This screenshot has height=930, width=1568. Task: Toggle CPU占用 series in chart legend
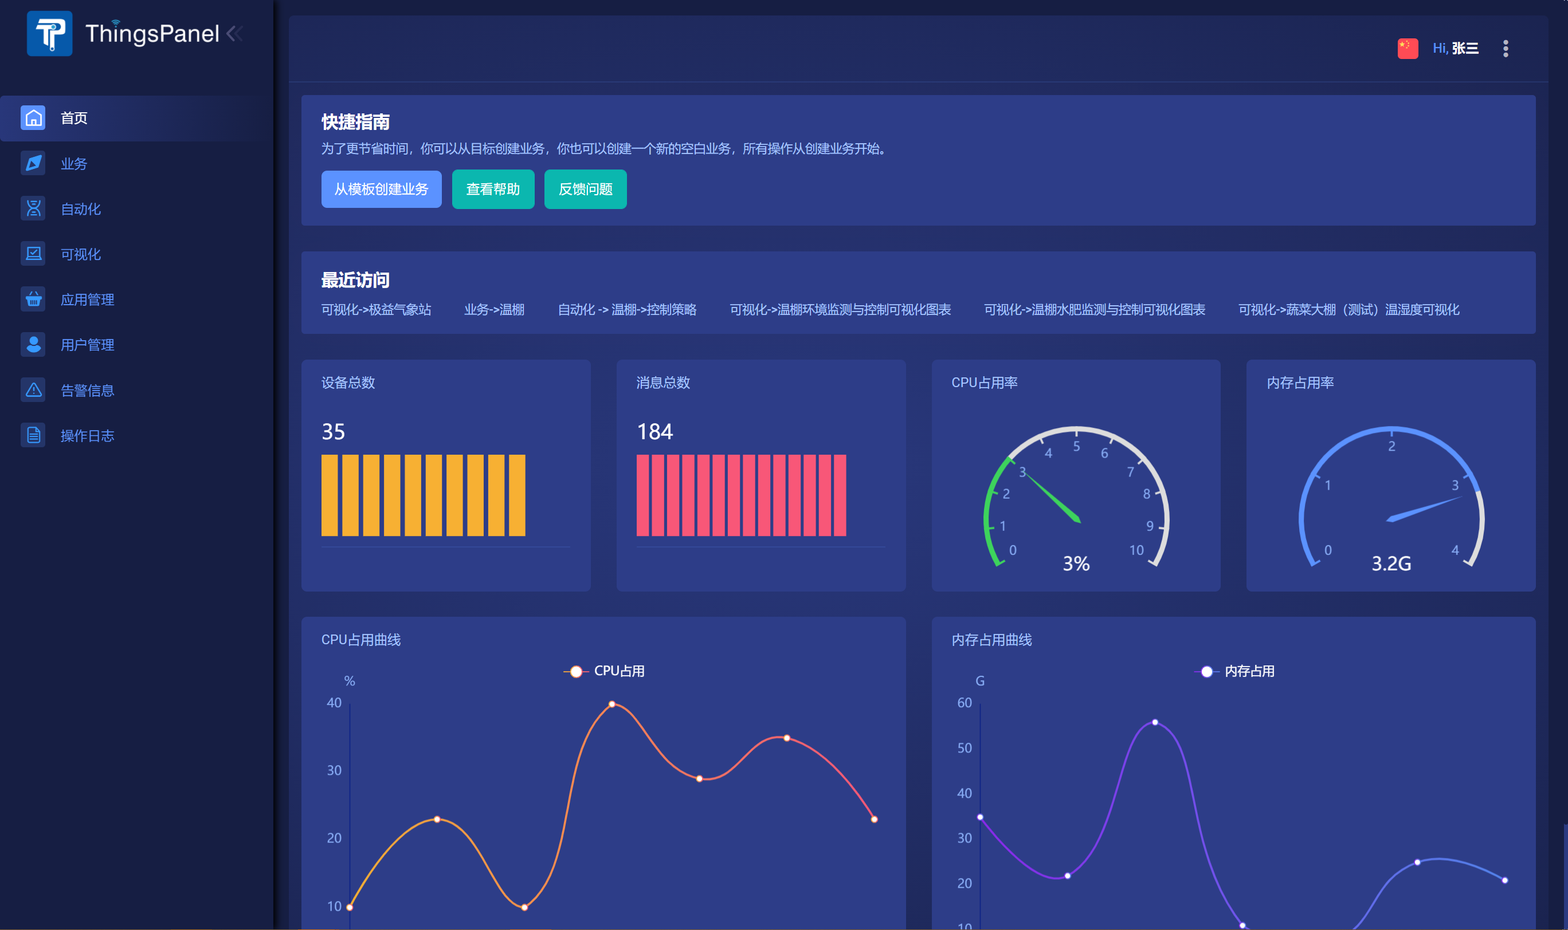pos(605,671)
